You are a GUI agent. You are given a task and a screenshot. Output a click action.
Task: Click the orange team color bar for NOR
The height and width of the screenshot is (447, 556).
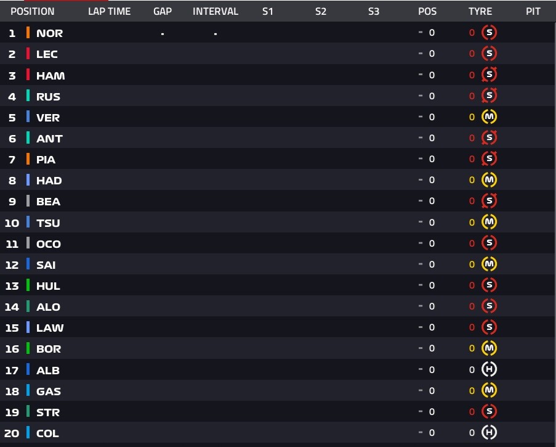click(x=28, y=33)
